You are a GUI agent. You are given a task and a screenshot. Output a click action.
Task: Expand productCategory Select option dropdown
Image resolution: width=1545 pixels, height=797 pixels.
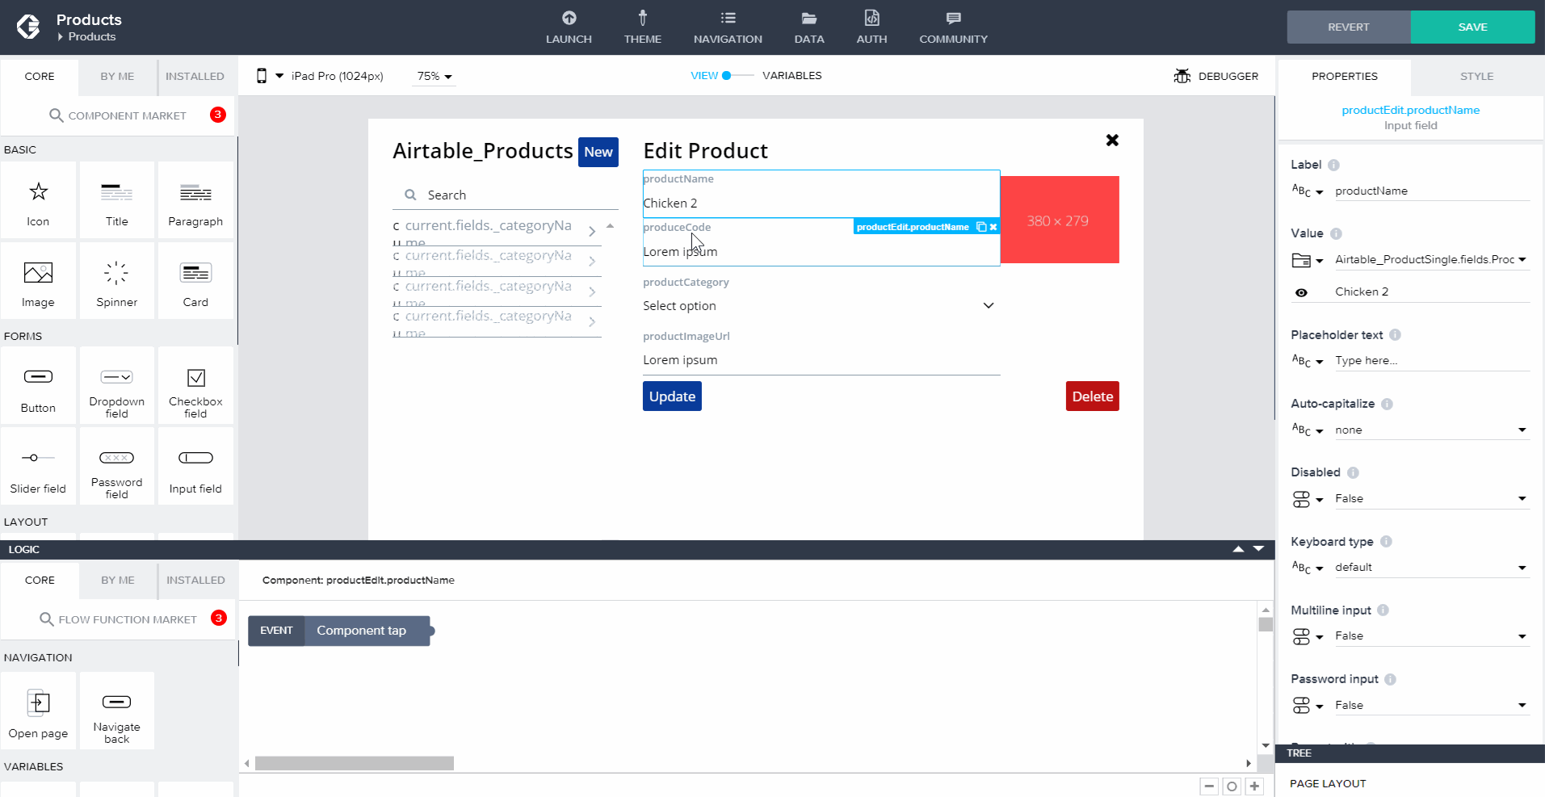click(x=821, y=306)
